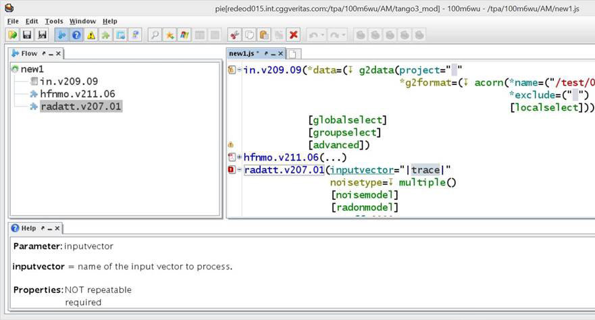Click the redo arrow button

335,35
